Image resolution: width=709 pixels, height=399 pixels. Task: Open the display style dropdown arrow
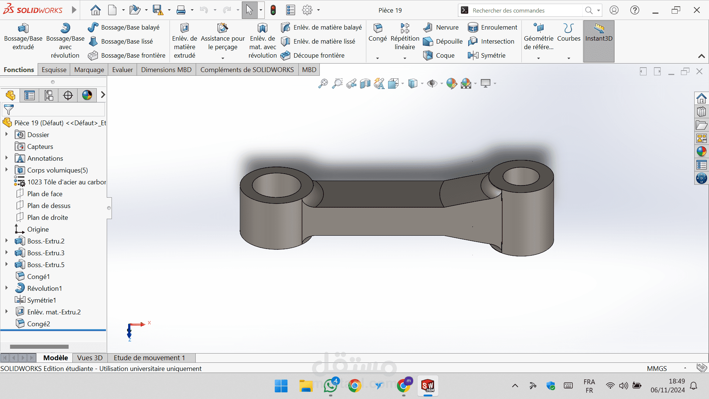click(422, 84)
